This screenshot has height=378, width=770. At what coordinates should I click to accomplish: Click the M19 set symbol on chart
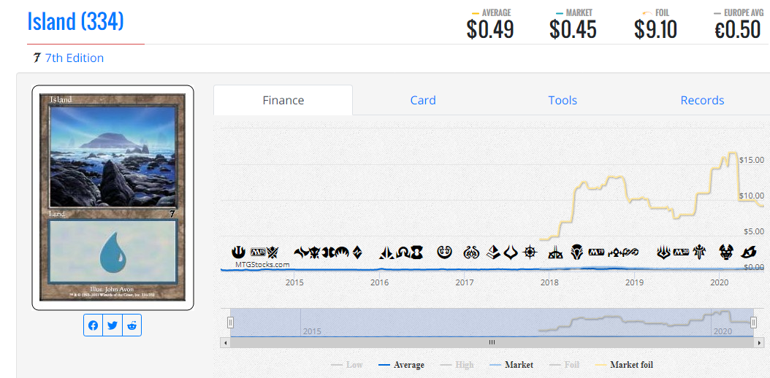click(x=597, y=252)
